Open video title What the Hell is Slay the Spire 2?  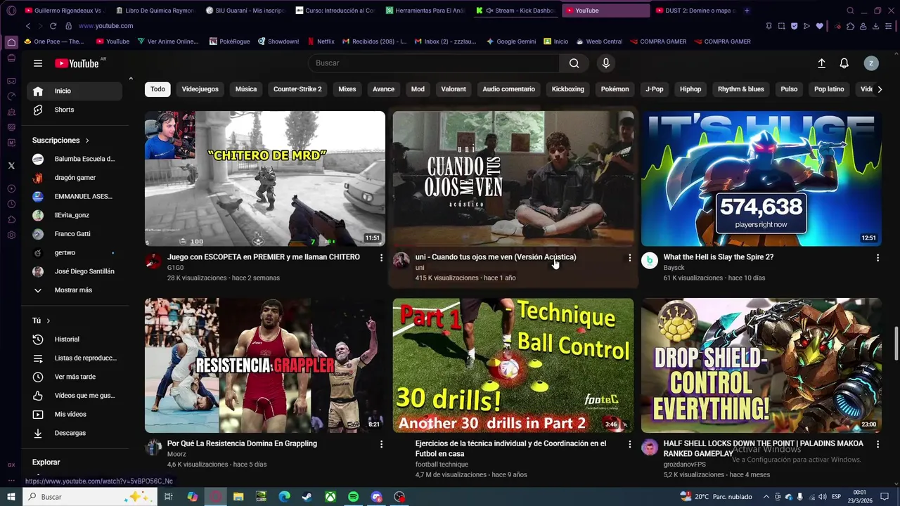719,257
